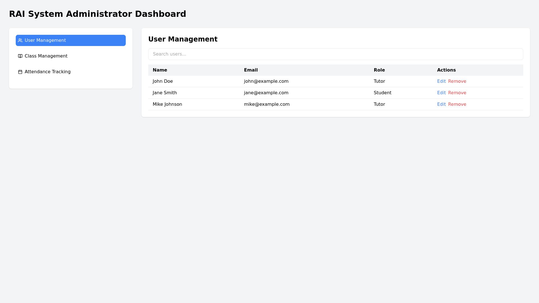539x303 pixels.
Task: Focus the Search users input field
Action: (335, 54)
